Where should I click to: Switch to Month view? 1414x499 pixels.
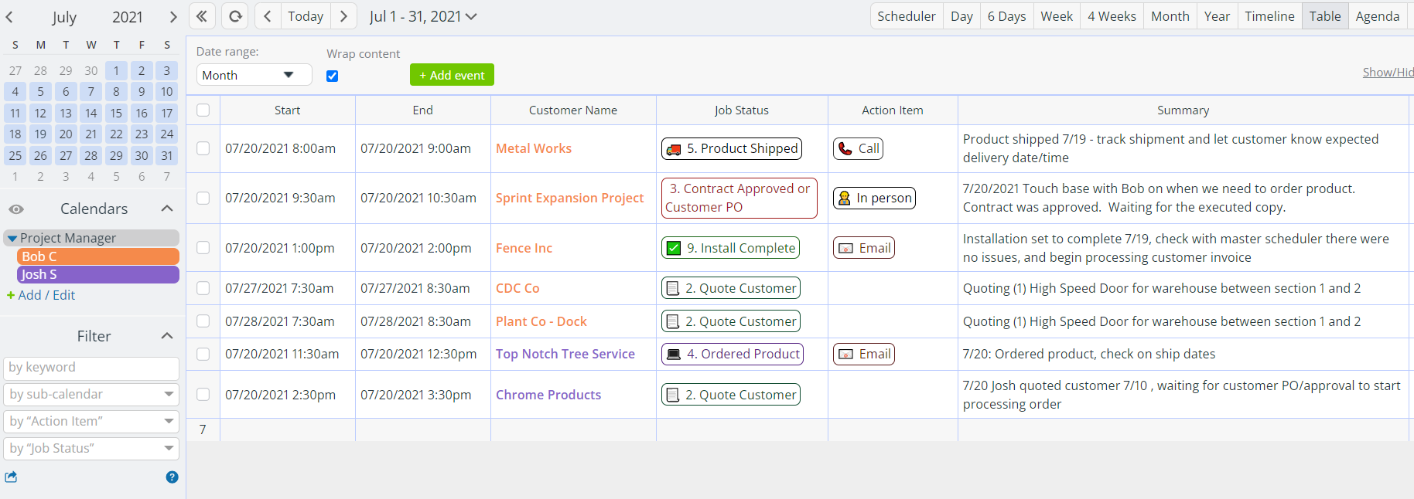pos(1170,16)
